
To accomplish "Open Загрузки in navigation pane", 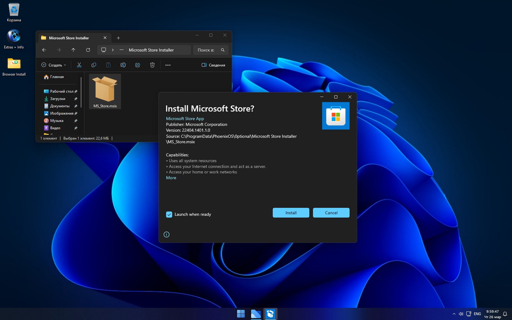I will click(x=58, y=99).
